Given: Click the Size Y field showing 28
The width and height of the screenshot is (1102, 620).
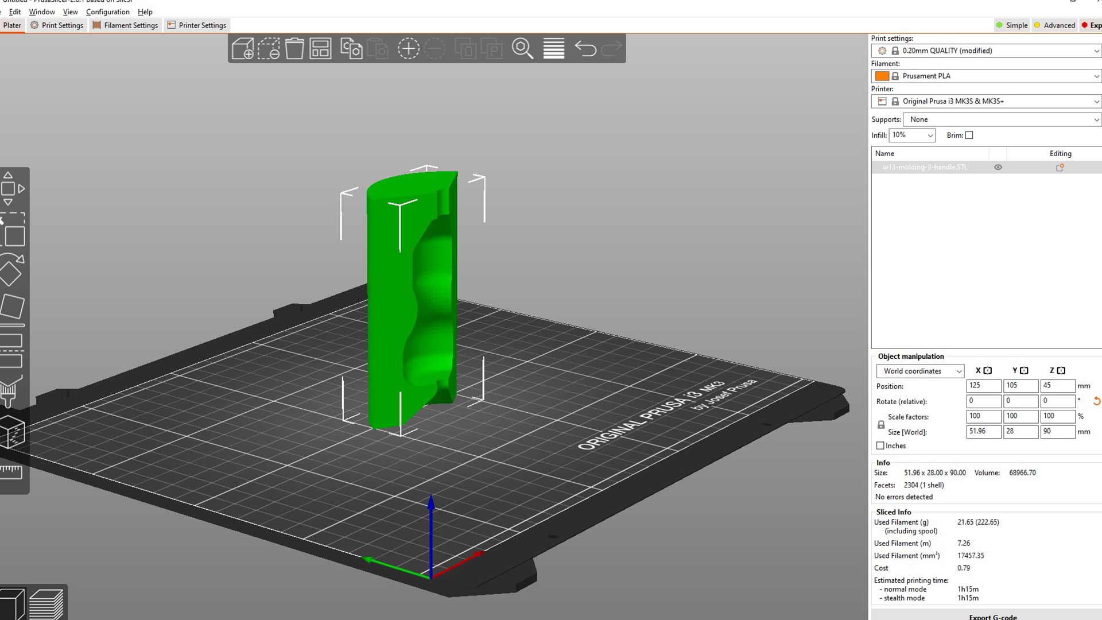Looking at the screenshot, I should click(1021, 432).
